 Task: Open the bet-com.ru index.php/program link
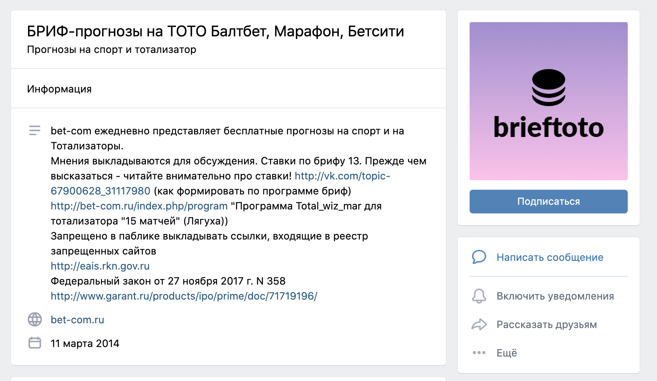point(139,206)
